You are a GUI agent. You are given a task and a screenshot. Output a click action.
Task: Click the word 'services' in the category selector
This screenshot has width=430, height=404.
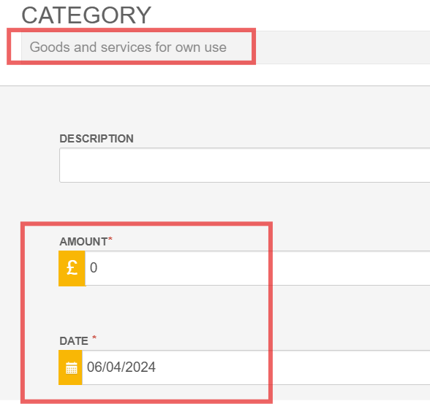(x=126, y=47)
